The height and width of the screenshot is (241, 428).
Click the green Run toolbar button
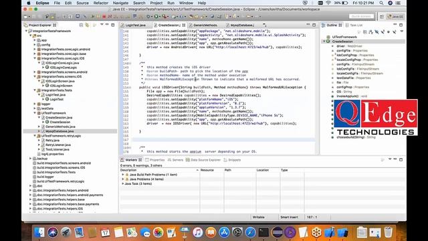(x=156, y=17)
